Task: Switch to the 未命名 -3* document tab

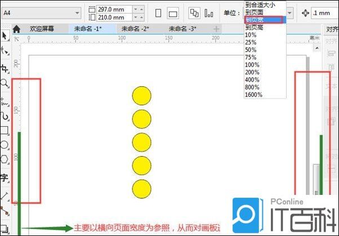Action: click(182, 29)
